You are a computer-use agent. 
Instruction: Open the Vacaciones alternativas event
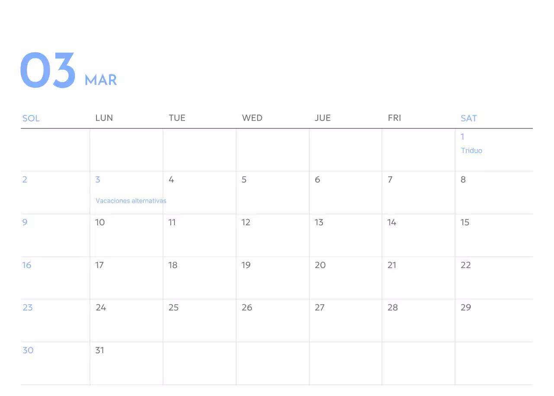click(x=131, y=201)
